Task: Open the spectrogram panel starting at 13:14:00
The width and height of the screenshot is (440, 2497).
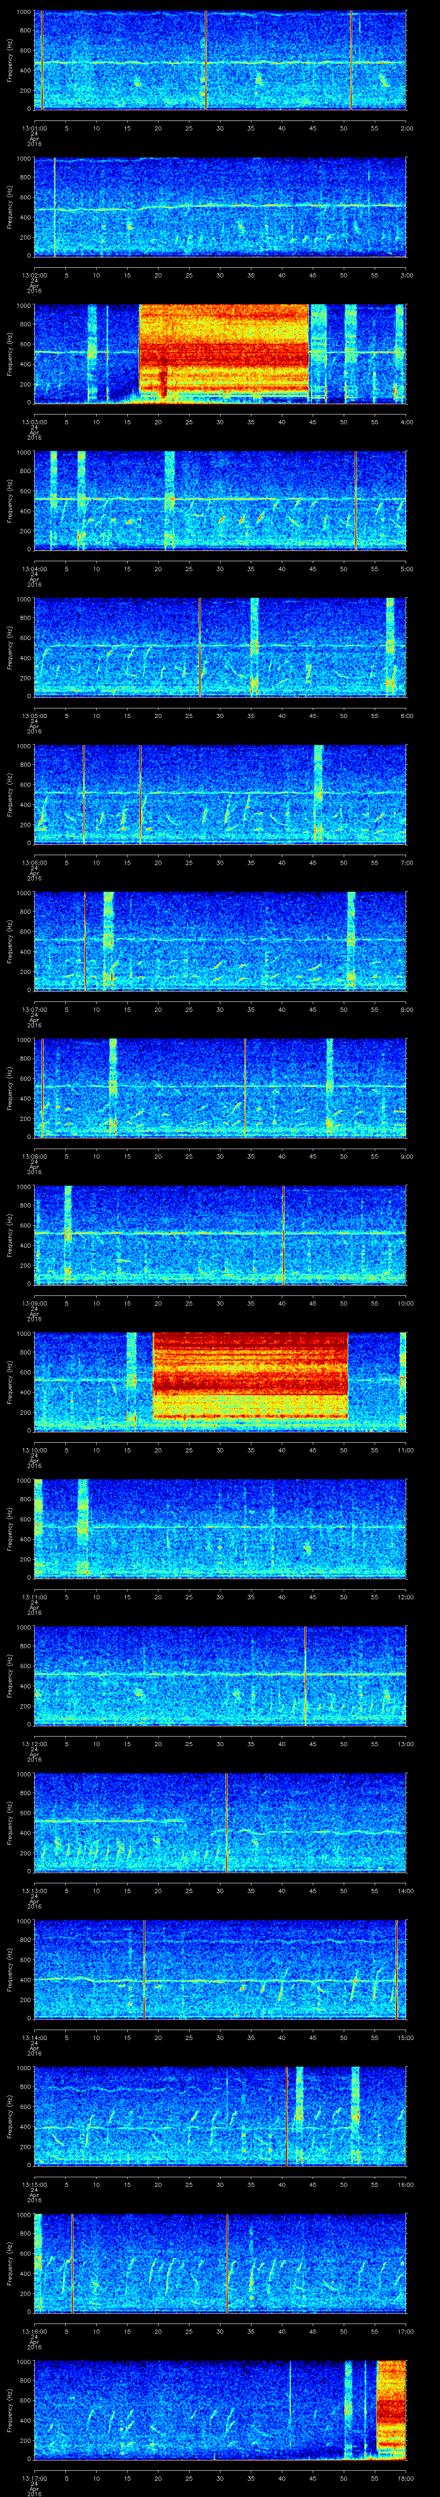Action: point(220,1970)
